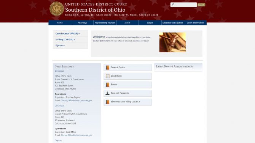
Task: Click 'Room 121' text
Action: point(59,117)
